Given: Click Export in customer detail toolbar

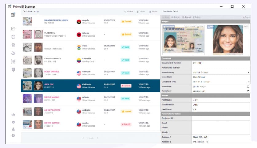Looking at the screenshot, I should point(187,17).
